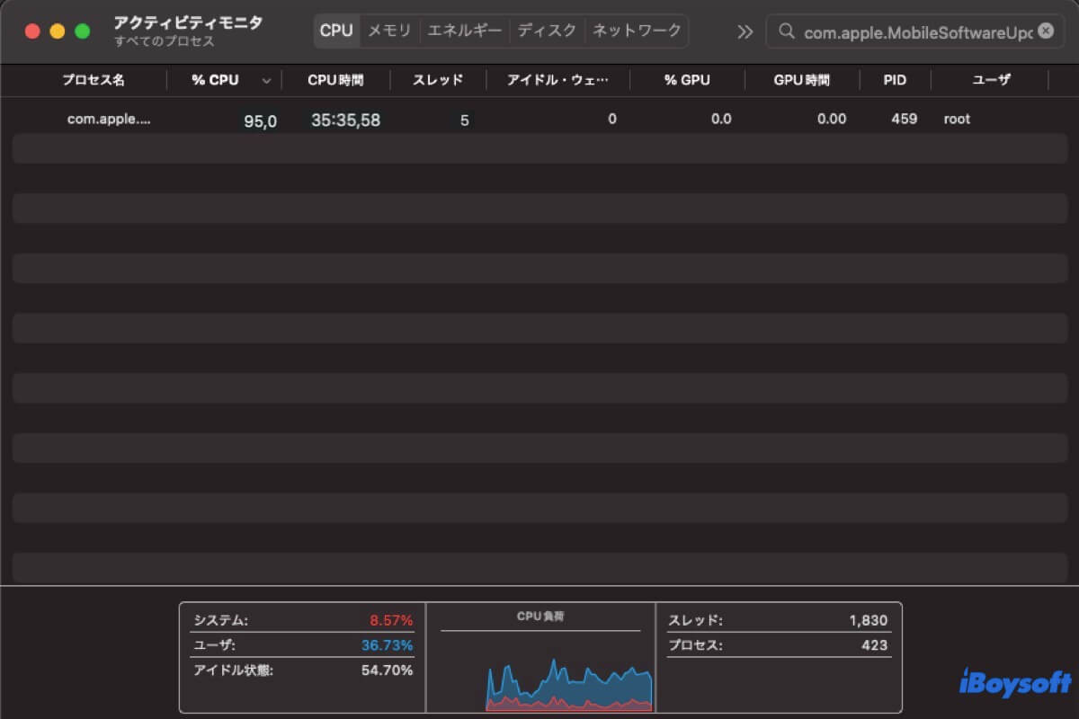1079x719 pixels.
Task: Sort by アイドル・ウェイクアップ column header
Action: tap(557, 80)
